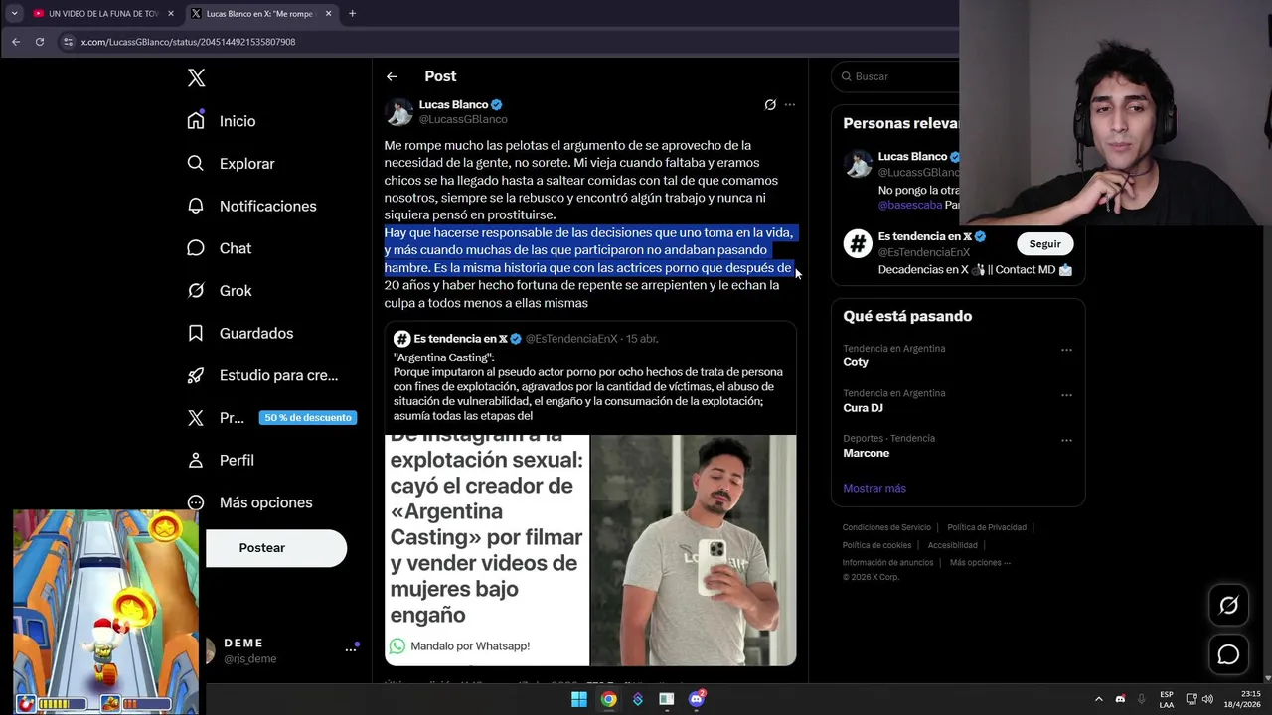Open the Perfil person icon
The width and height of the screenshot is (1272, 715).
[196, 460]
